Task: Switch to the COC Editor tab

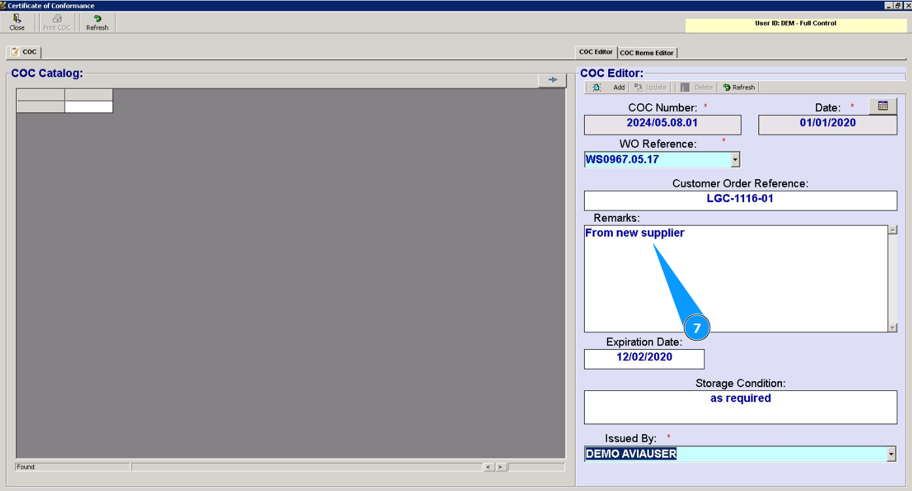Action: [596, 52]
